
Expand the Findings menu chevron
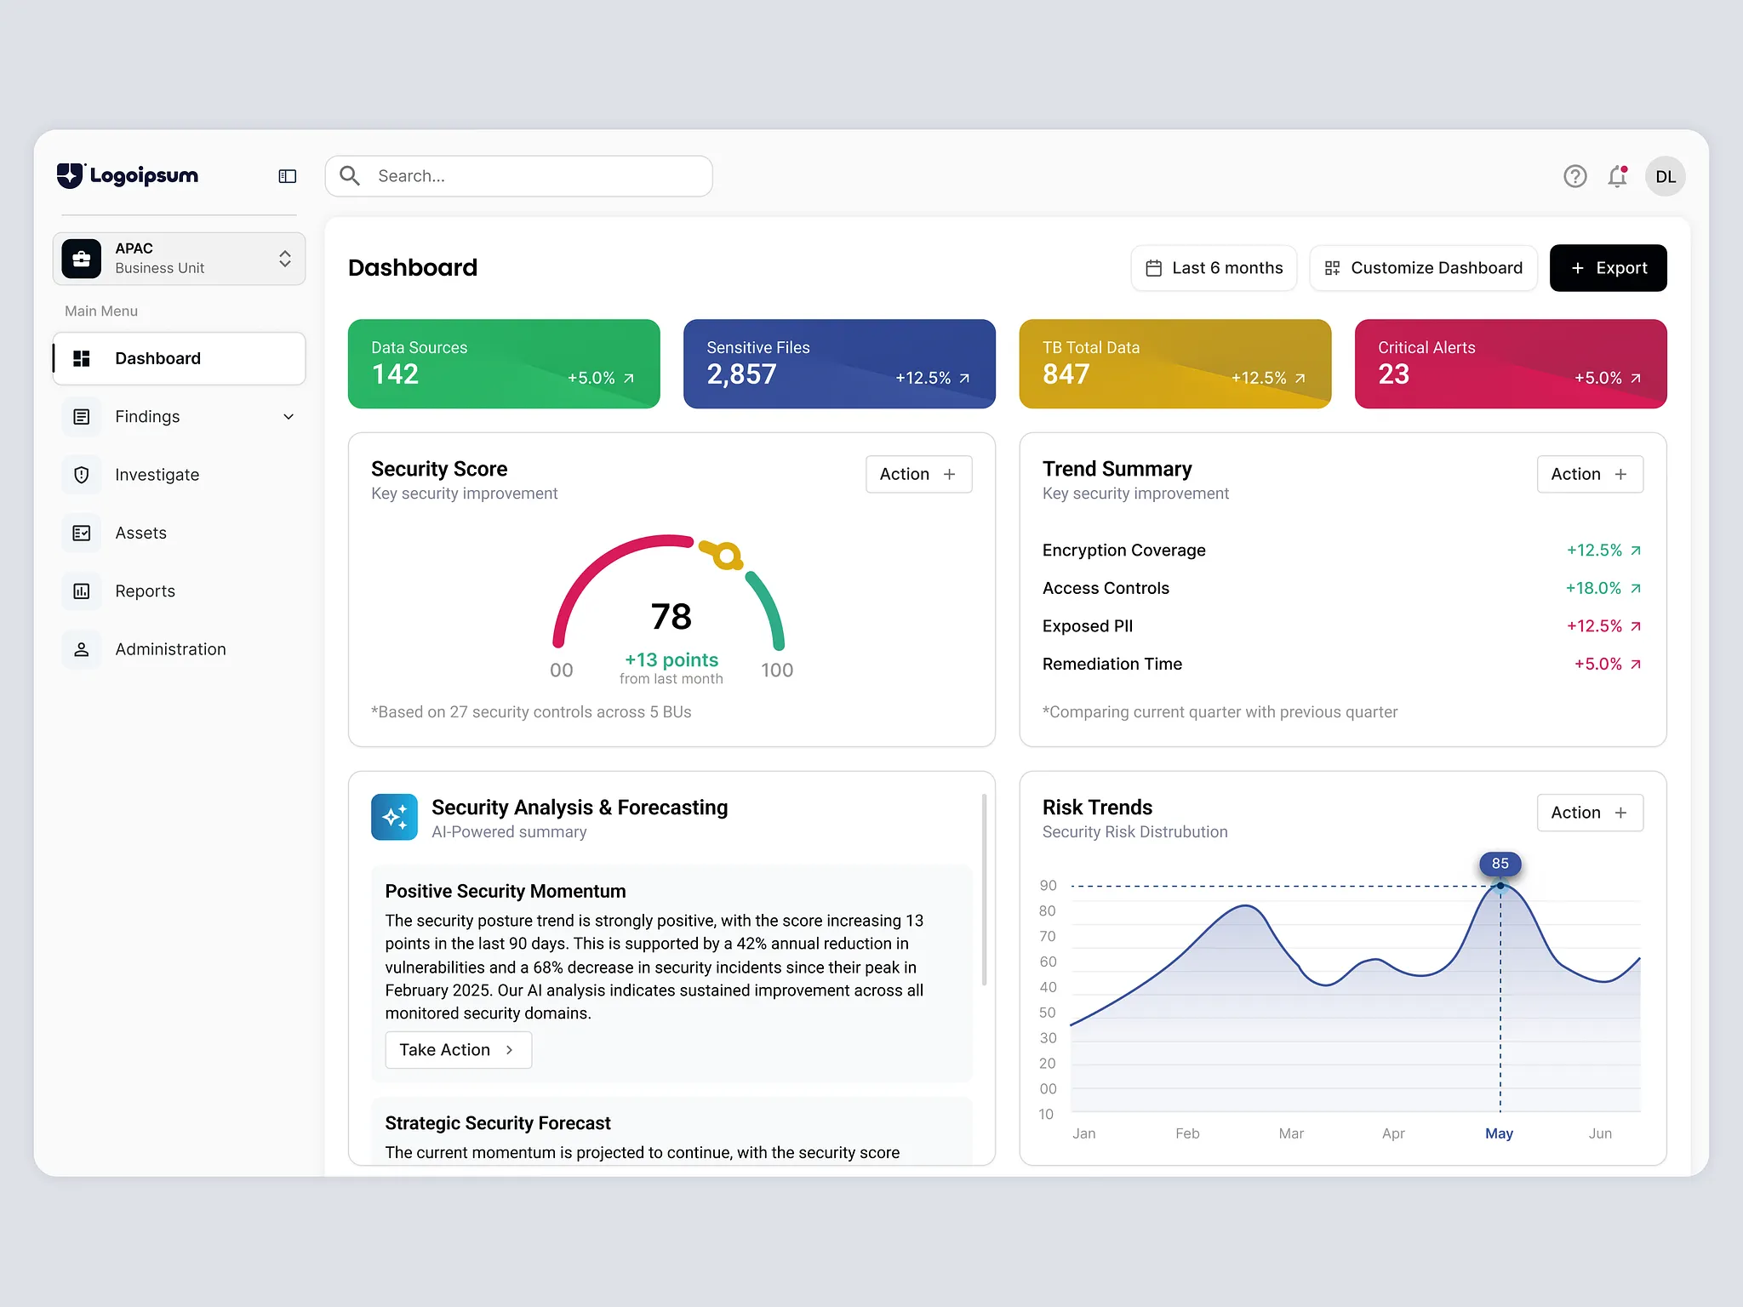click(289, 417)
